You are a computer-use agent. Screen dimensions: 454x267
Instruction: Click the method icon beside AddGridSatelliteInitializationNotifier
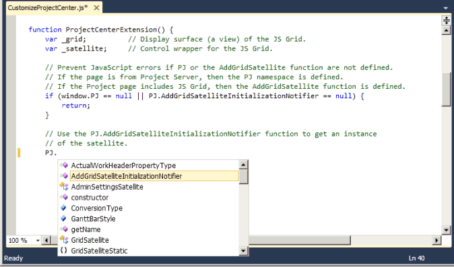click(64, 176)
